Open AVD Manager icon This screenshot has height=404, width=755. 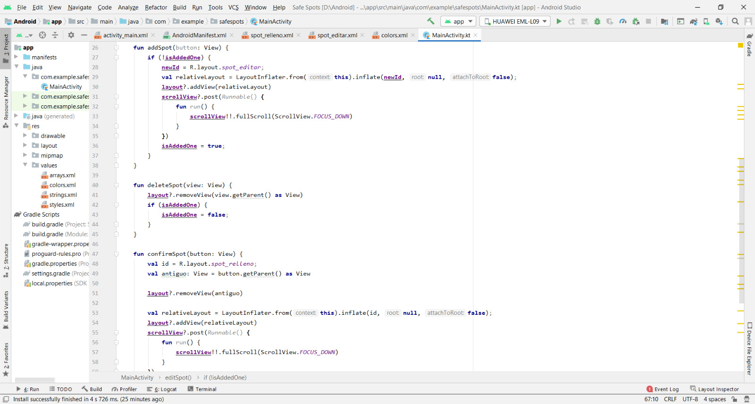(706, 21)
